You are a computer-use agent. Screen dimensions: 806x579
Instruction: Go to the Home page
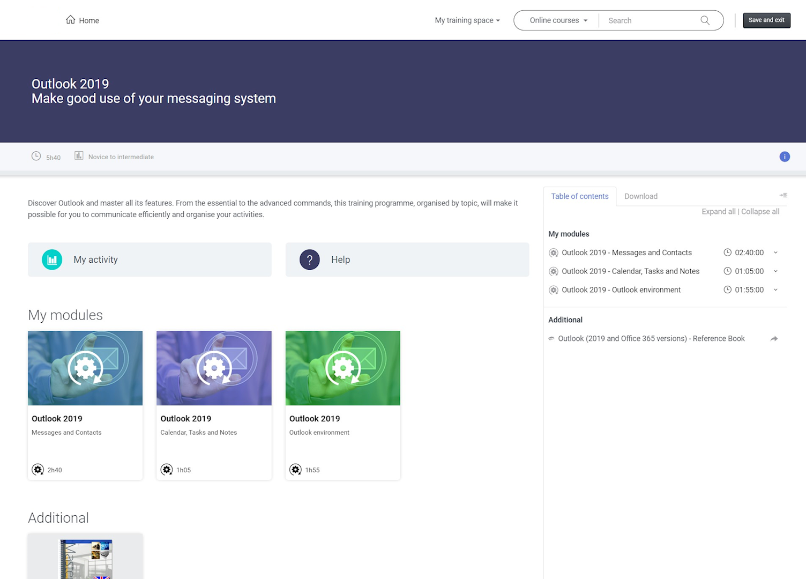82,20
